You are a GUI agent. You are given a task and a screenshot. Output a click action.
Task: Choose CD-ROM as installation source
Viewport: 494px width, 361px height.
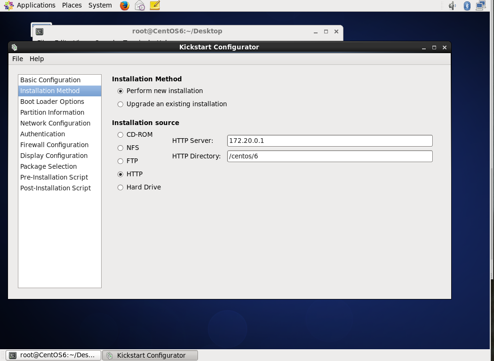point(120,135)
